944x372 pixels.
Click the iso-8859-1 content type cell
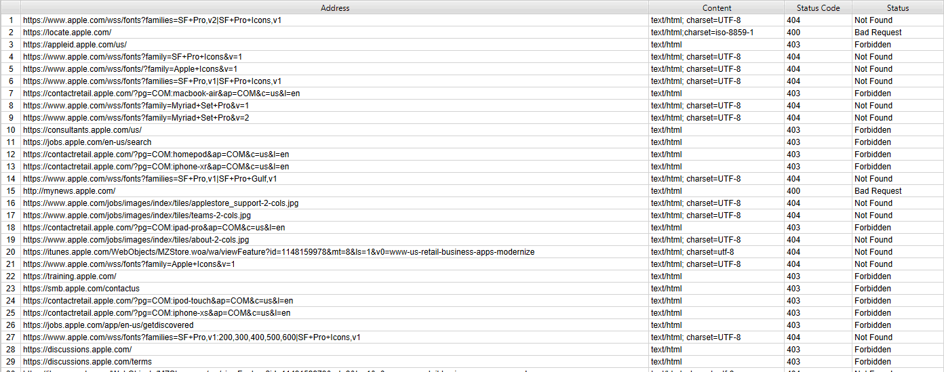[x=702, y=33]
